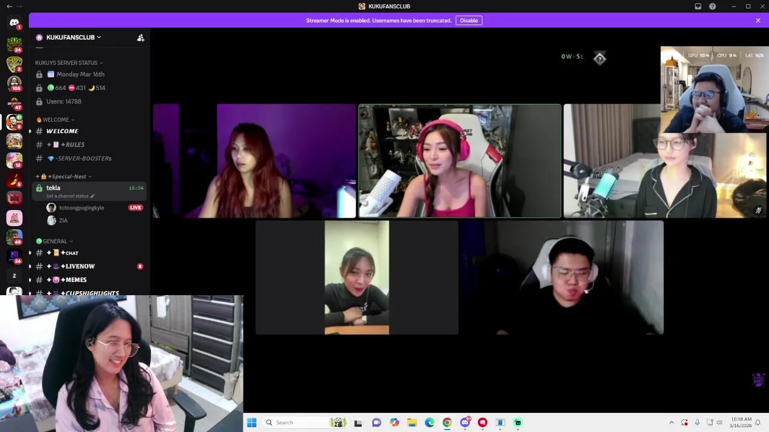769x432 pixels.
Task: Open Copilot from the taskbar
Action: [x=394, y=422]
